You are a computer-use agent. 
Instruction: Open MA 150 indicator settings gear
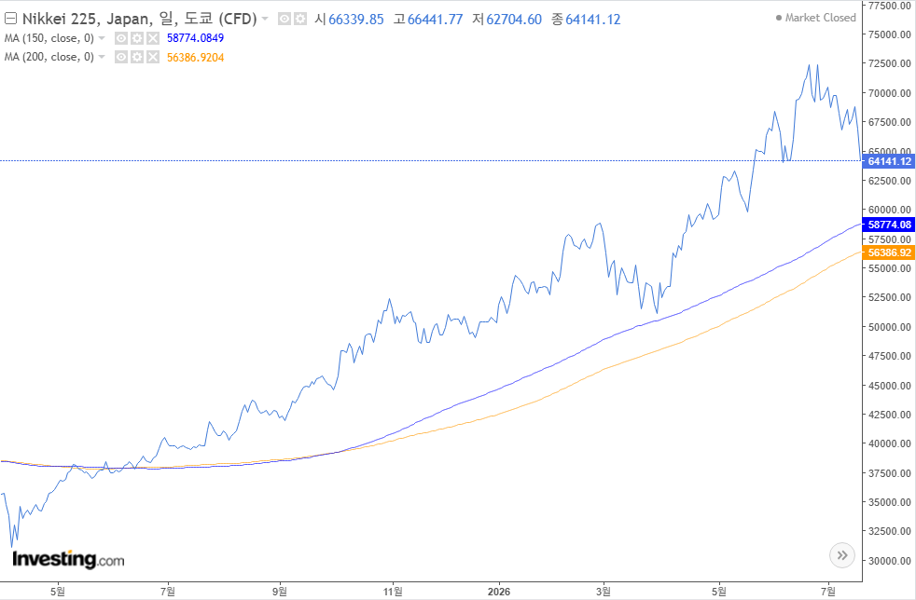tap(137, 38)
